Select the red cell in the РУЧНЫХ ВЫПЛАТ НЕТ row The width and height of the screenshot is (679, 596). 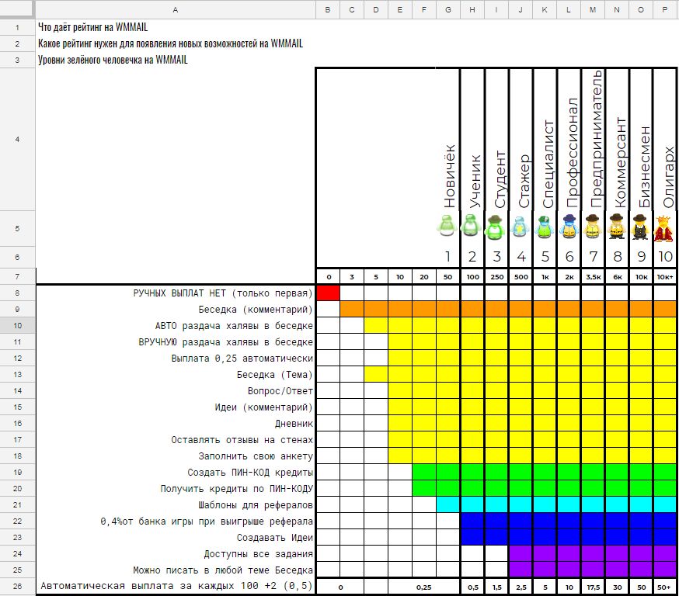(x=329, y=293)
